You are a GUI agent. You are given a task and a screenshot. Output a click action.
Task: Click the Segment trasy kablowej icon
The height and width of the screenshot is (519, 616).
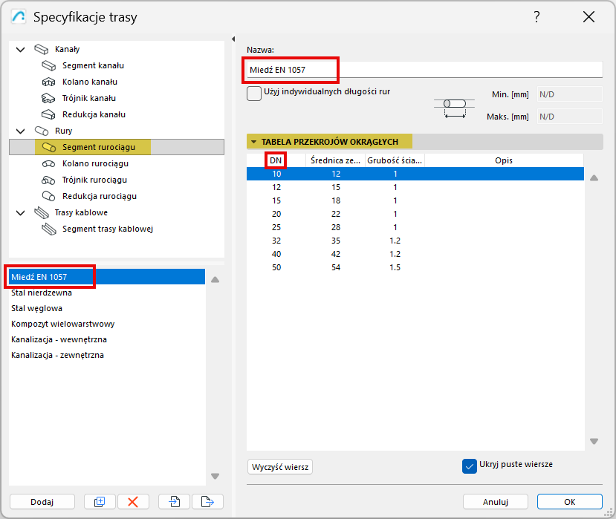tap(49, 229)
